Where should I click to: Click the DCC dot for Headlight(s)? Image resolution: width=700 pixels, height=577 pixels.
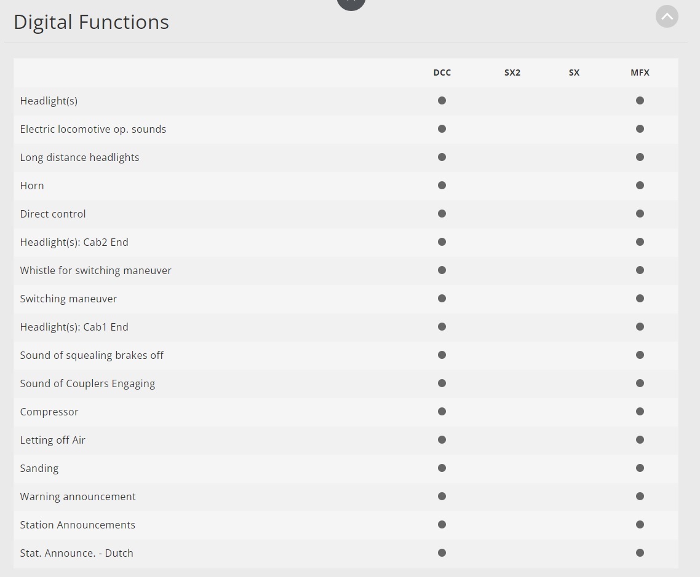[x=442, y=101]
